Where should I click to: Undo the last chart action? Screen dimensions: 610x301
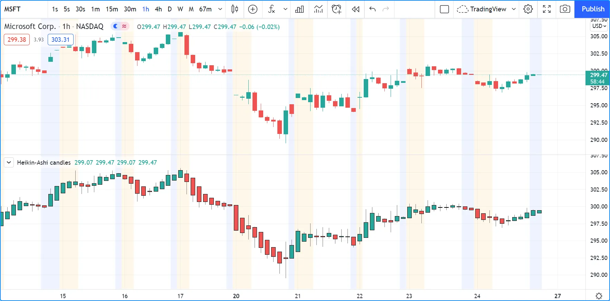coord(372,9)
